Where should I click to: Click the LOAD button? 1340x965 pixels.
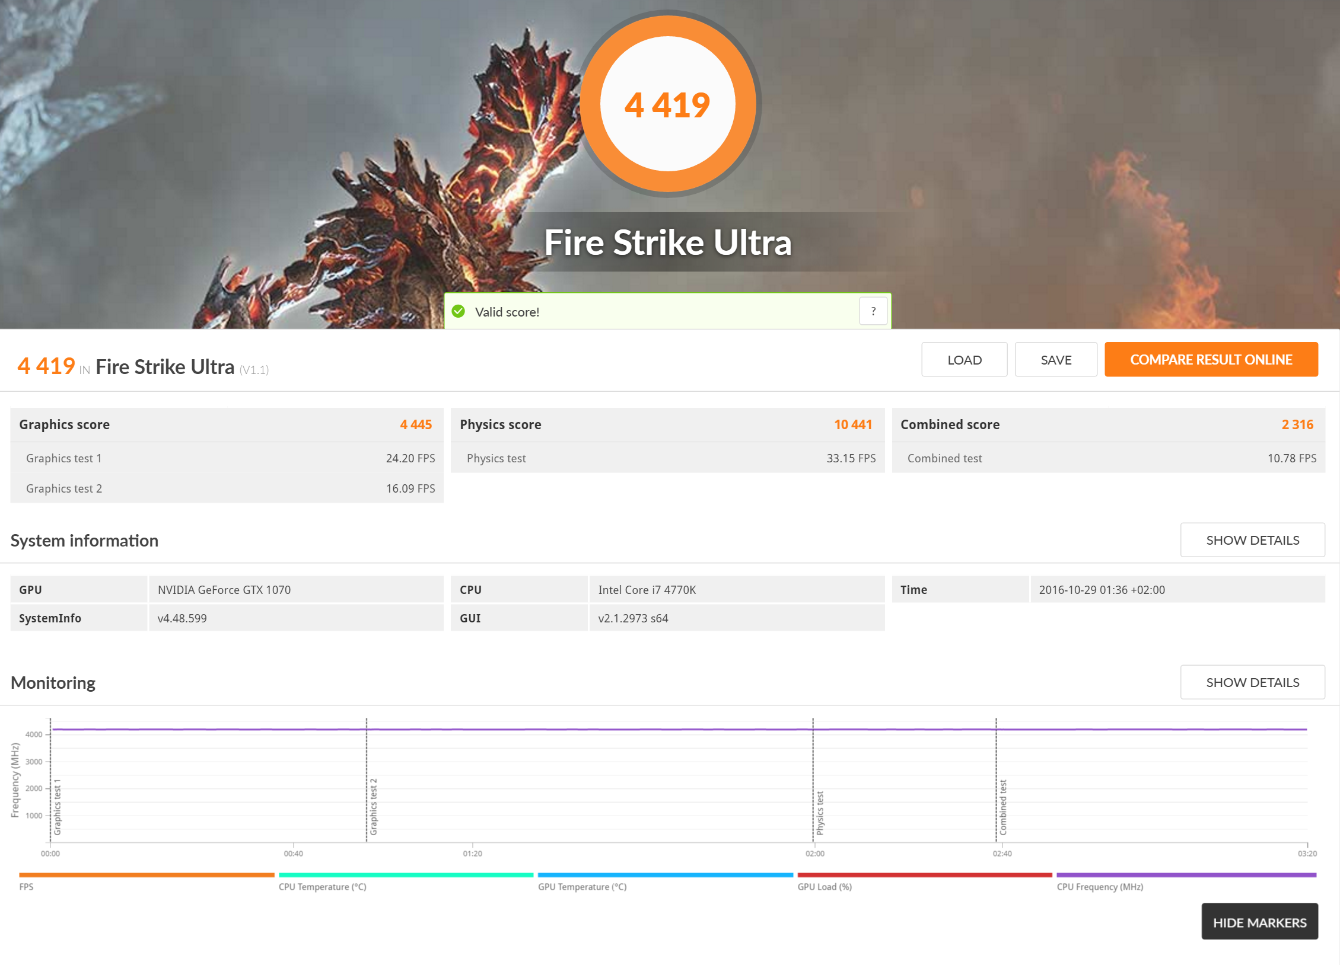point(963,360)
